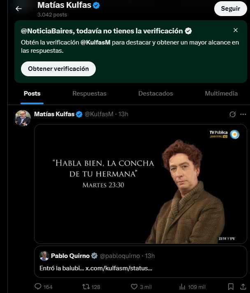Switch to the Respuestas tab
The height and width of the screenshot is (293, 250).
pos(89,94)
